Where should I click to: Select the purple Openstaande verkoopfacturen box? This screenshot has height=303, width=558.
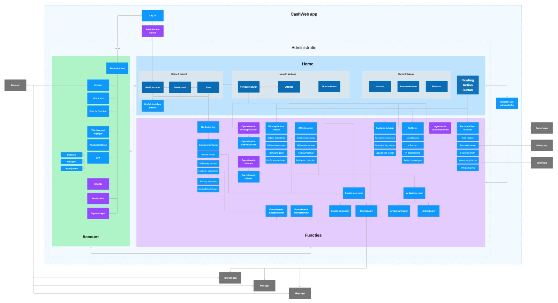click(249, 128)
